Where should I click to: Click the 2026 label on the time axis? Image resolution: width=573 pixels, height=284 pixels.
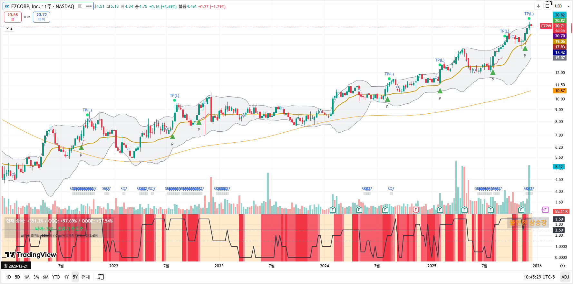(x=537, y=266)
